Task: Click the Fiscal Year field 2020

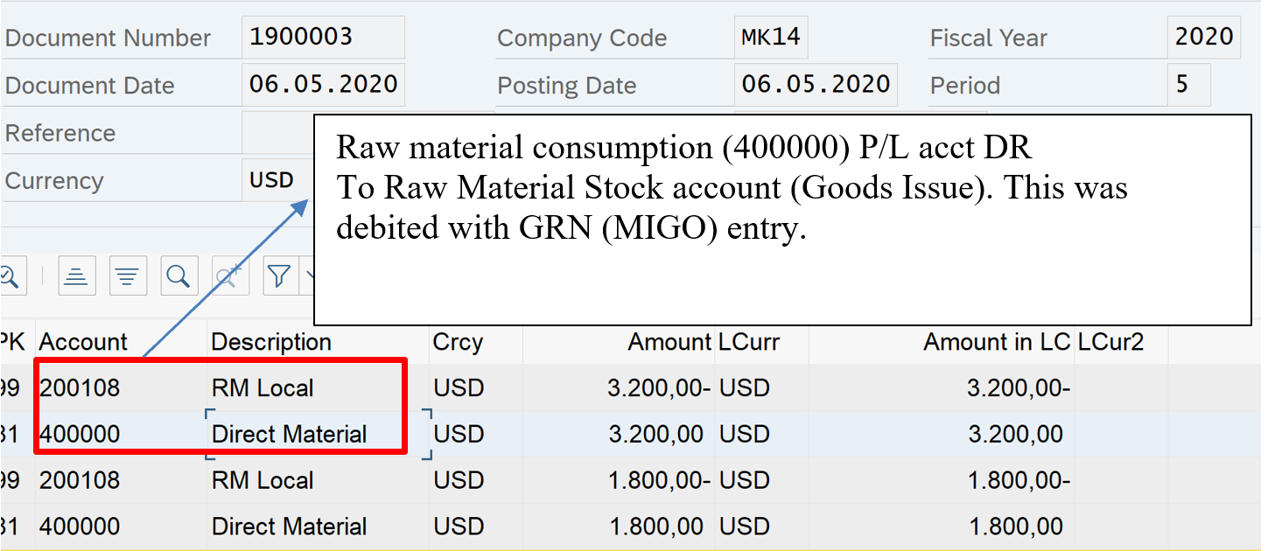Action: pos(1203,38)
